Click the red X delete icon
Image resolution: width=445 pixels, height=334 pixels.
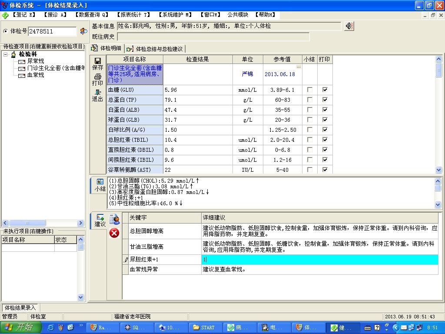pyautogui.click(x=114, y=233)
